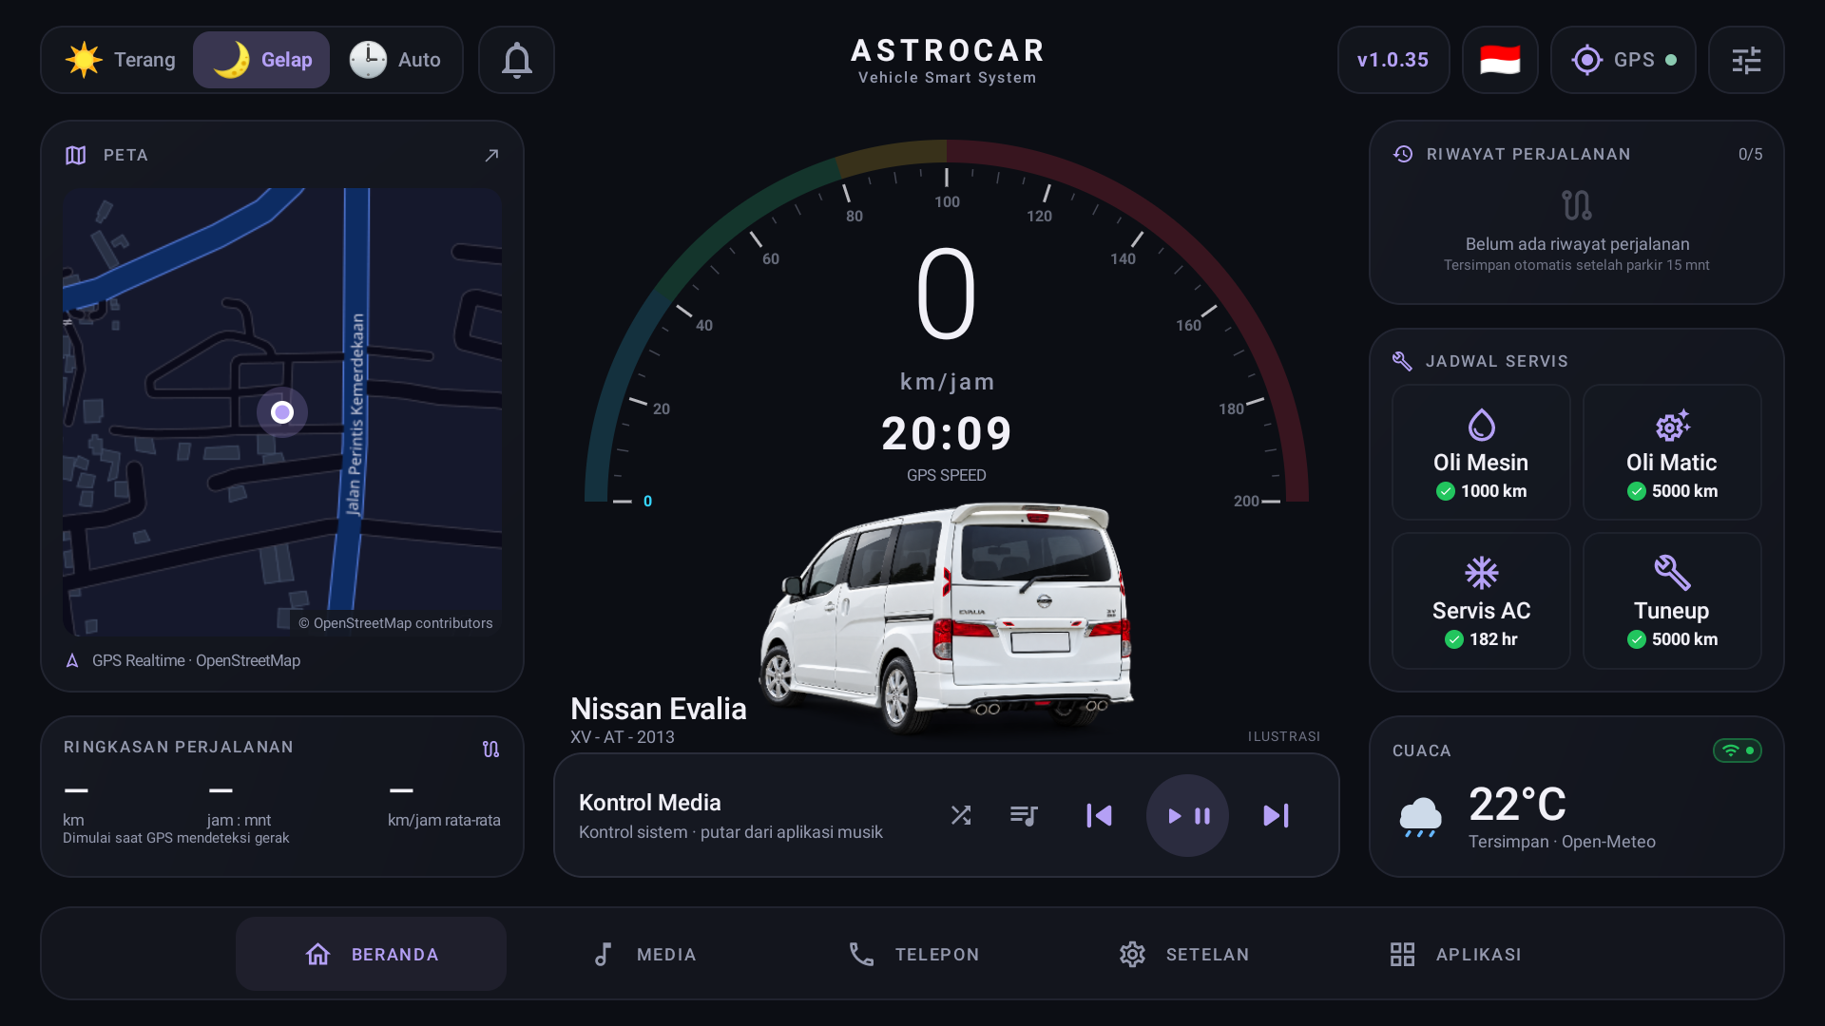This screenshot has height=1026, width=1825.
Task: Click the empty route icon in Riwayat Perjalanan
Action: pos(1577,205)
